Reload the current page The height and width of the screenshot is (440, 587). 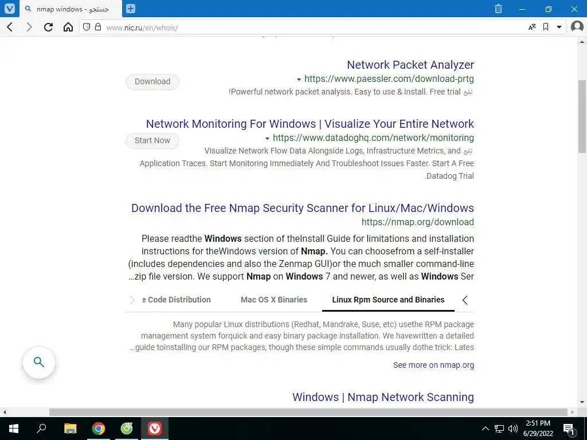pyautogui.click(x=48, y=27)
